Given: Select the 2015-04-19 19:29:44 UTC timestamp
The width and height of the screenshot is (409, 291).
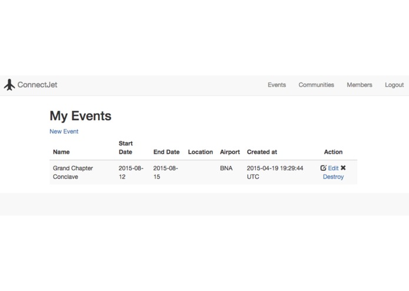Looking at the screenshot, I should tap(275, 173).
